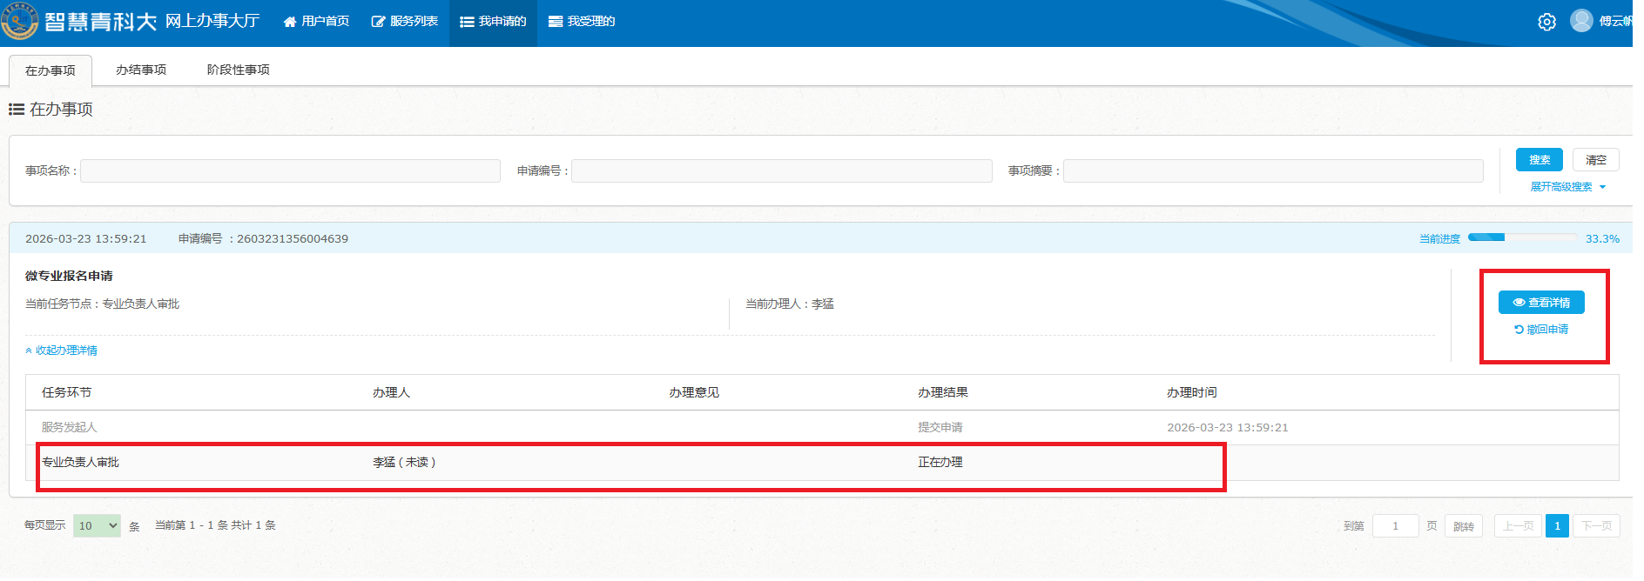Click the withdraw arrow icon for 撤回申请
This screenshot has height=581, width=1644.
tap(1519, 330)
